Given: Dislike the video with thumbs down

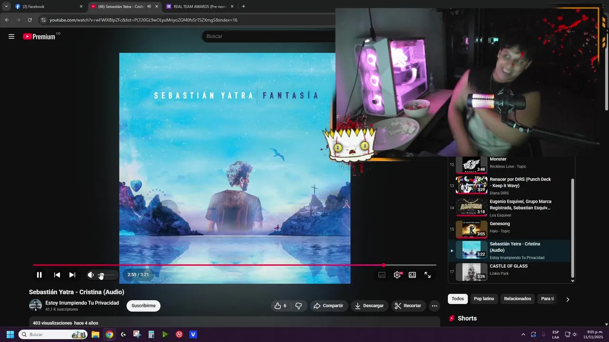Looking at the screenshot, I should click(x=298, y=306).
